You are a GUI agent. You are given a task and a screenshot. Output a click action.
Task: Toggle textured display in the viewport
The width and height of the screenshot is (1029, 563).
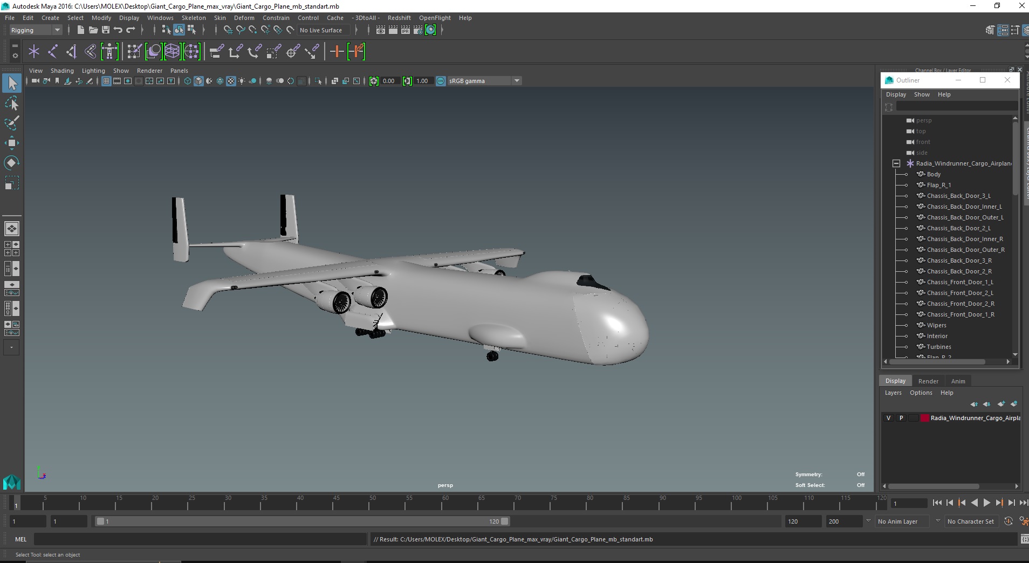point(231,81)
